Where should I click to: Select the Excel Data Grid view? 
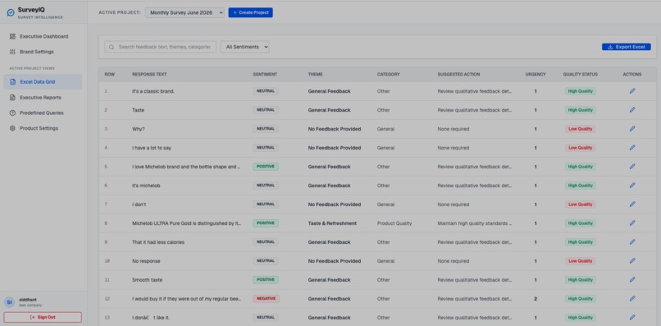click(43, 82)
